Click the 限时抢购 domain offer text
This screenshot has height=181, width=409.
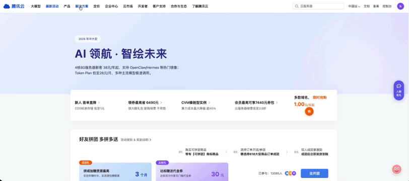point(319,98)
